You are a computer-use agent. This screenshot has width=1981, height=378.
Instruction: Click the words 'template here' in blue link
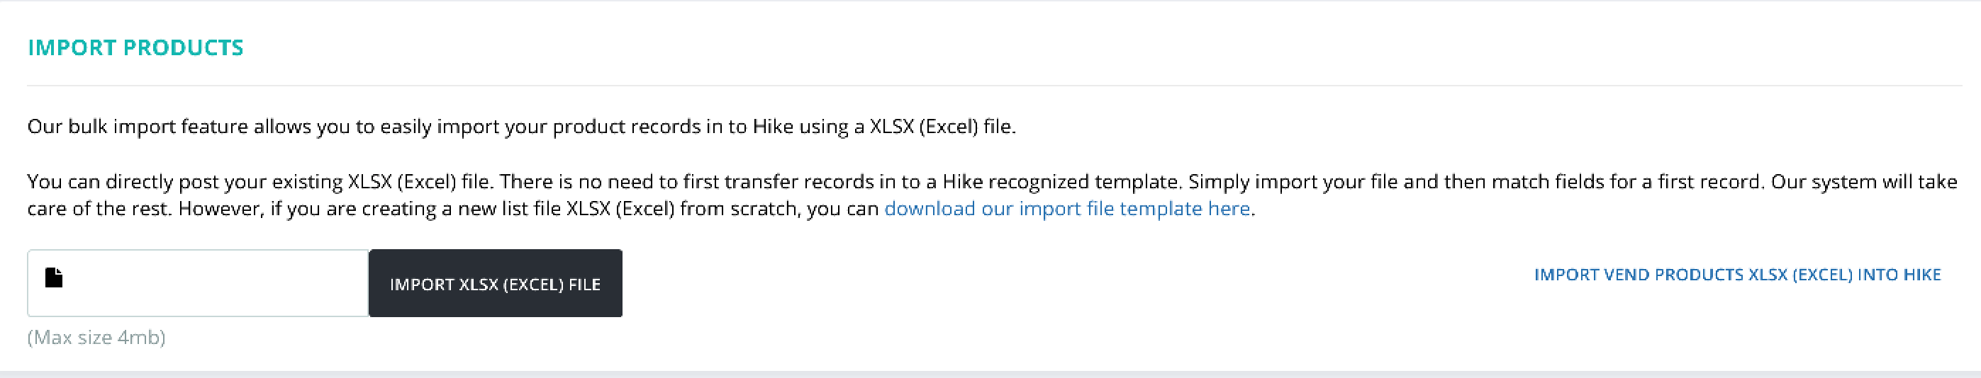point(1184,208)
